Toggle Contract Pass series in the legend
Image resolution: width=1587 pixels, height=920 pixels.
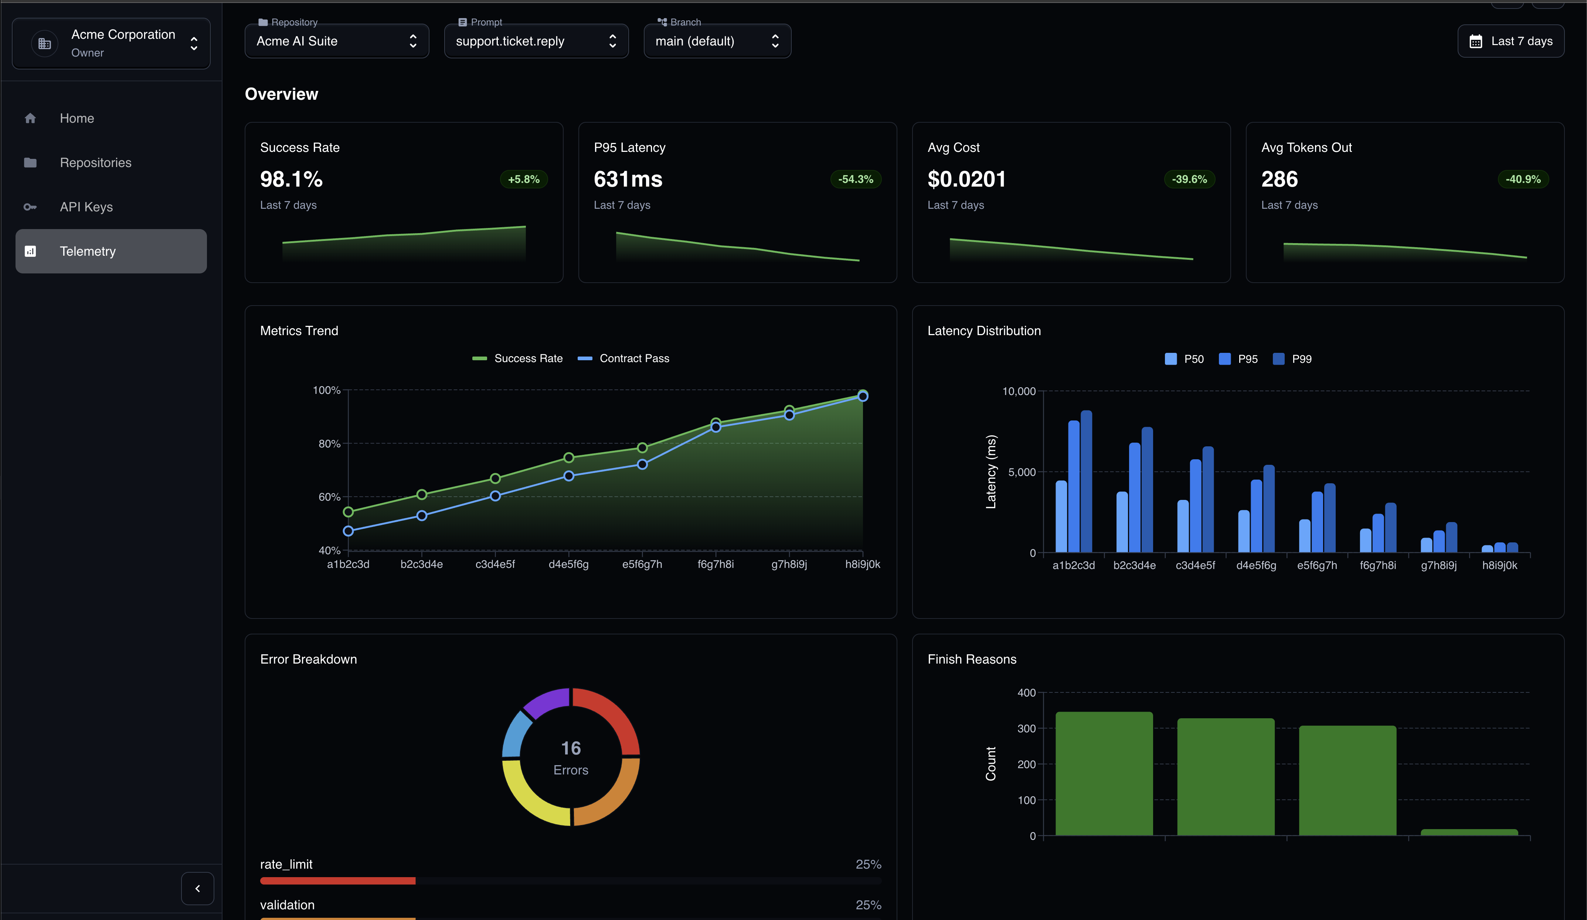point(623,358)
